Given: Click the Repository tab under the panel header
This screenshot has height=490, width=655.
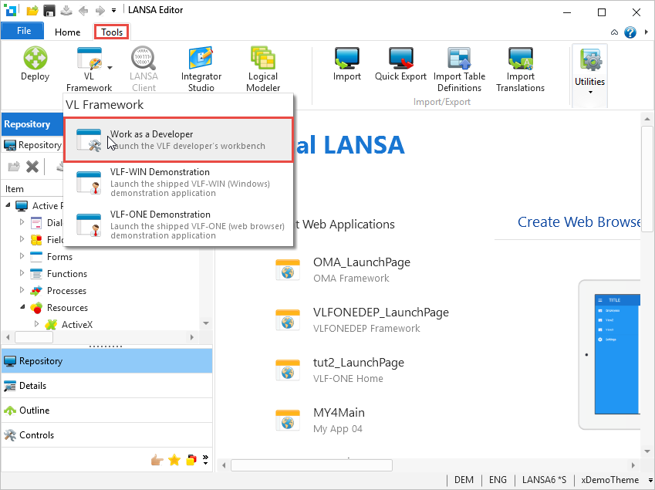Looking at the screenshot, I should (x=32, y=145).
